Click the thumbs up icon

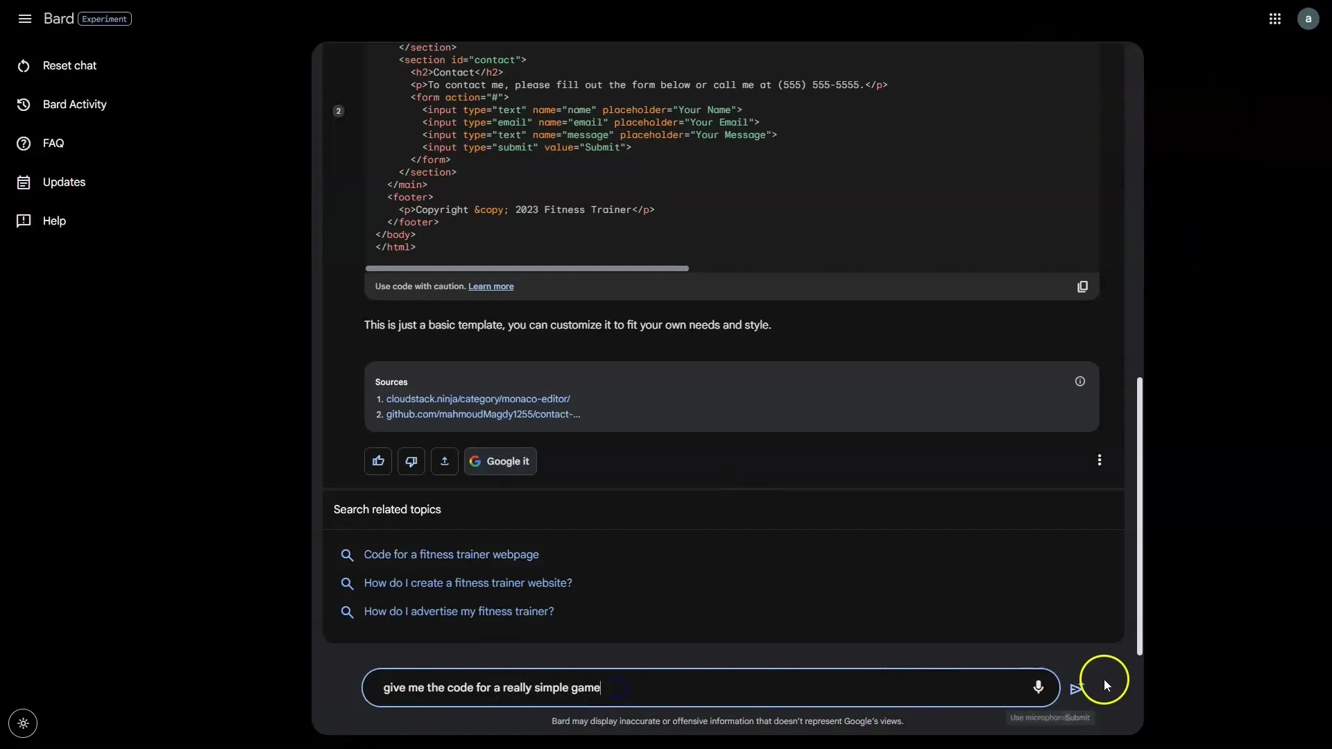tap(378, 460)
